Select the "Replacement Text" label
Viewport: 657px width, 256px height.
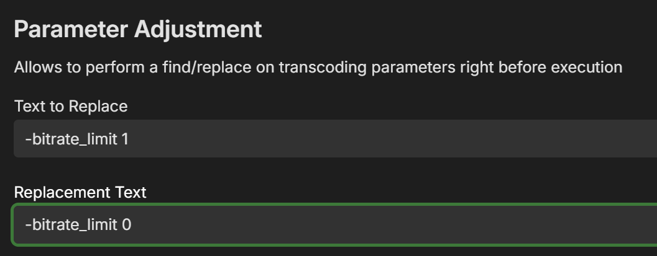click(x=80, y=192)
